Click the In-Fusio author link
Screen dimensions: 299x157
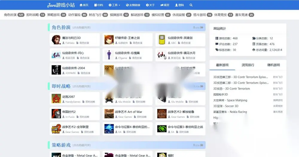pyautogui.click(x=70, y=117)
